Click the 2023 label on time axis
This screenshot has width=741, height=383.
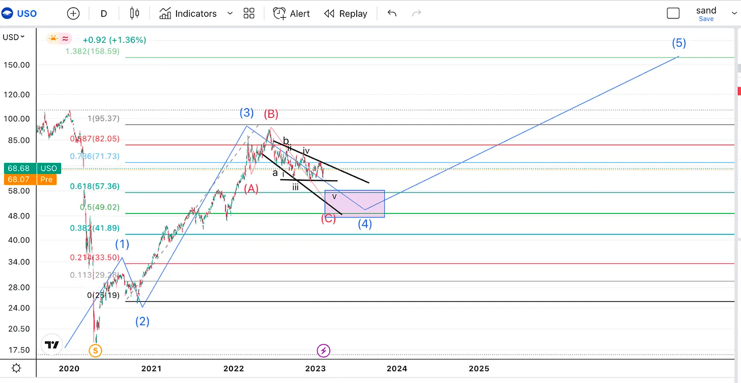[316, 368]
